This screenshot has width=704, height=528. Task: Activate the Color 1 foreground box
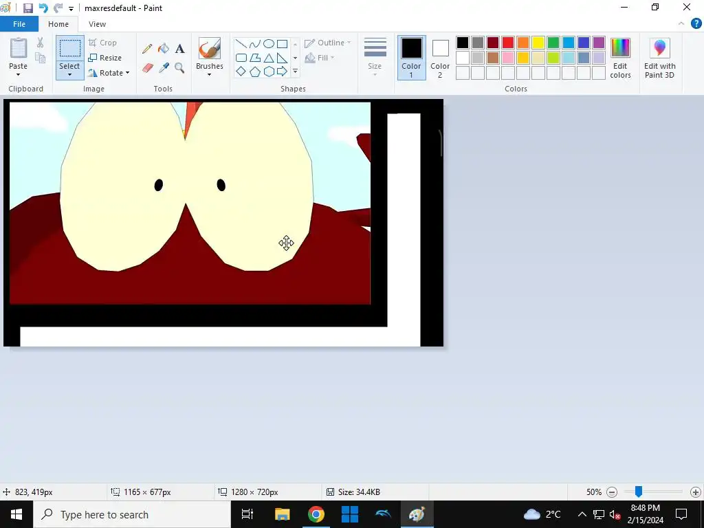pyautogui.click(x=411, y=58)
